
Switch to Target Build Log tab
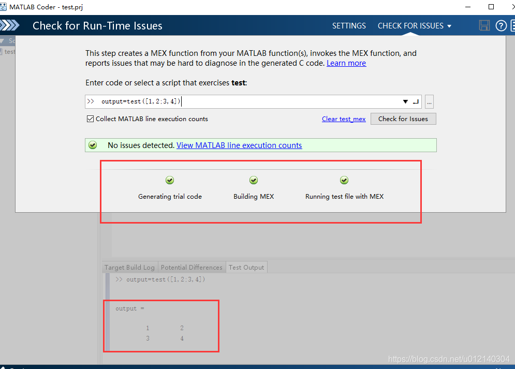pyautogui.click(x=130, y=267)
